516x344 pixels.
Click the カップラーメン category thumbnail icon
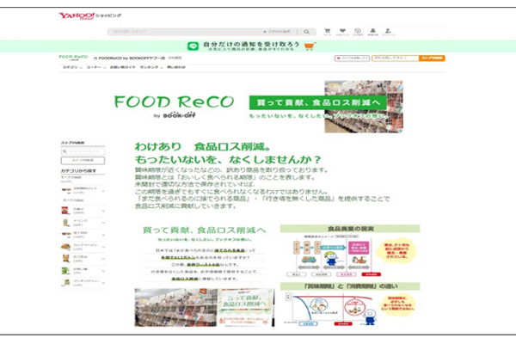tap(65, 247)
